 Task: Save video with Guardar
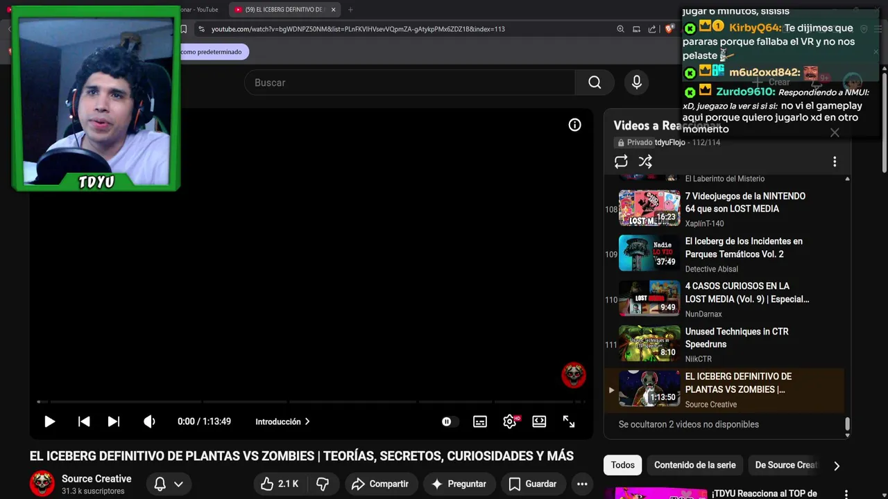click(x=532, y=484)
